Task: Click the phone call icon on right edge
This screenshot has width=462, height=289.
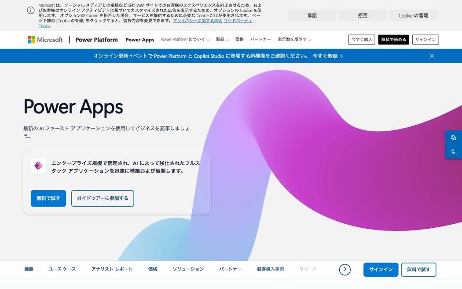Action: pyautogui.click(x=454, y=152)
